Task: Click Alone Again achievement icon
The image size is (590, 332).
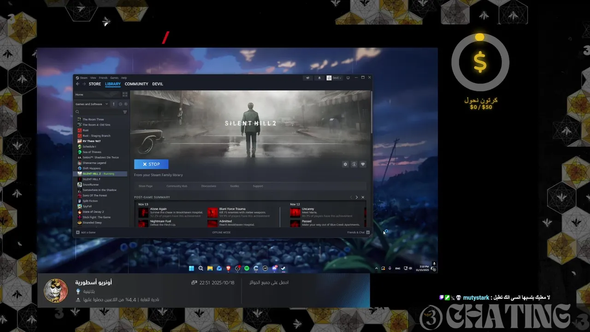Action: click(x=143, y=212)
